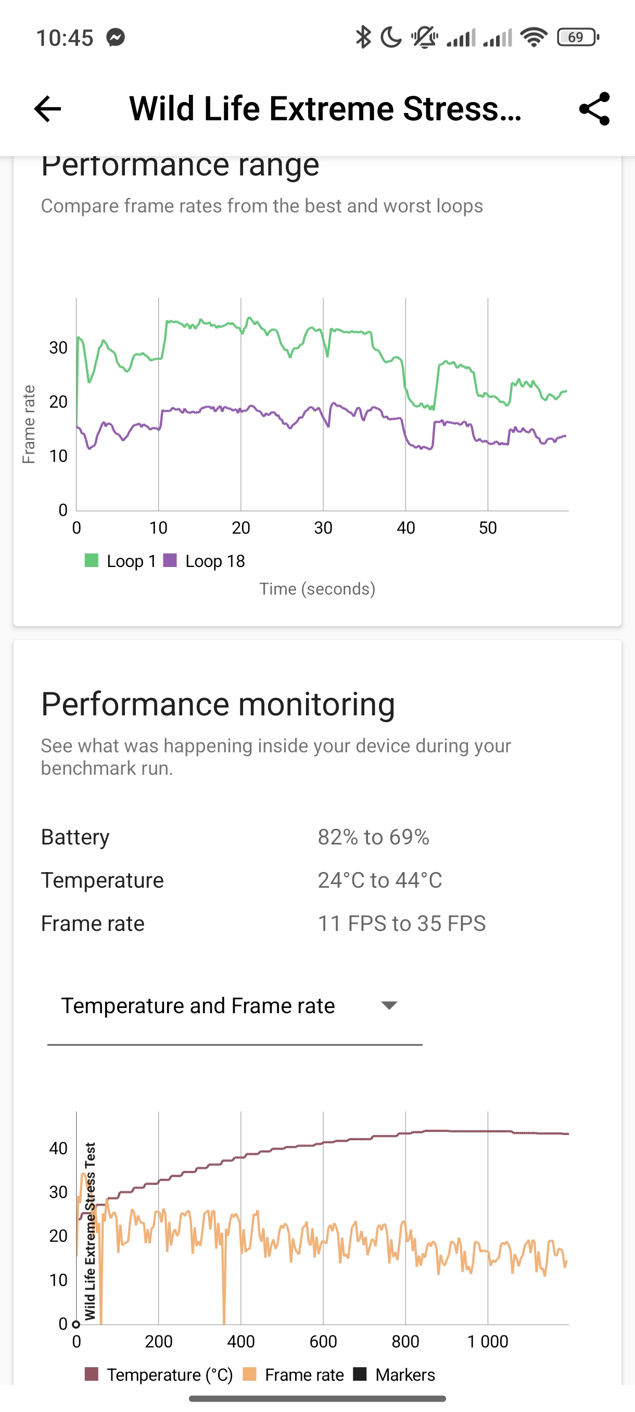Viewport: 635px width, 1412px height.
Task: Open the Temperature and Frame rate dropdown
Action: (198, 1006)
